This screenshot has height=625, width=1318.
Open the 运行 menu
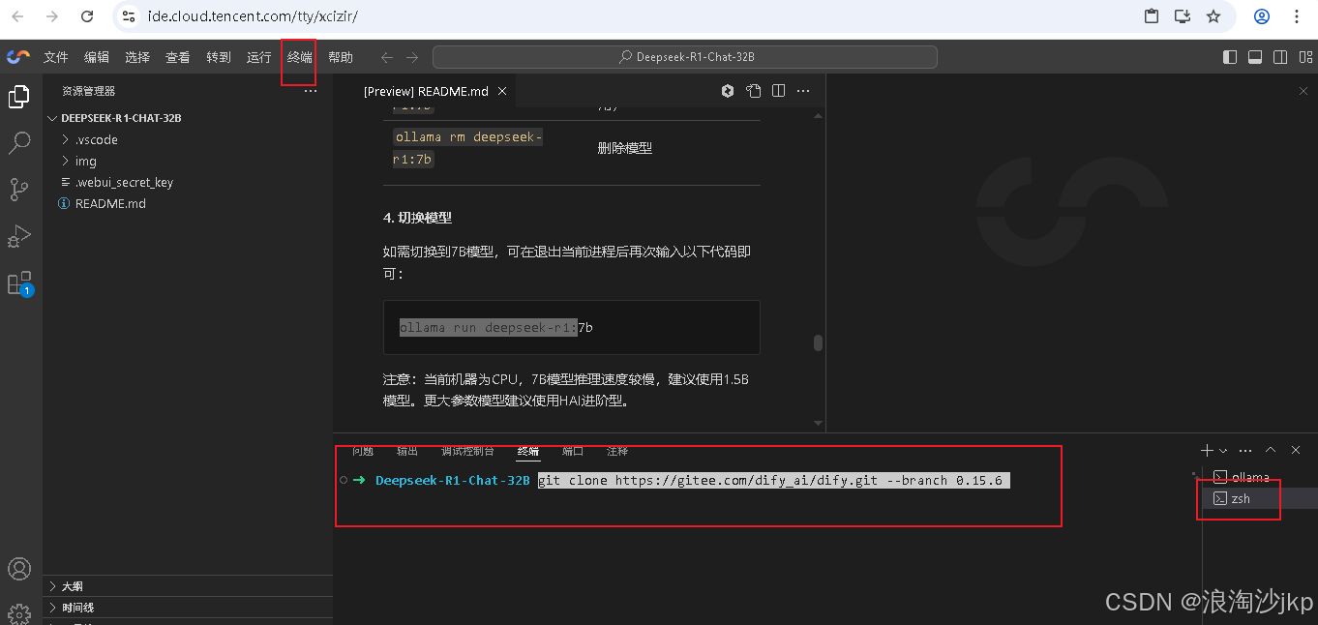259,57
